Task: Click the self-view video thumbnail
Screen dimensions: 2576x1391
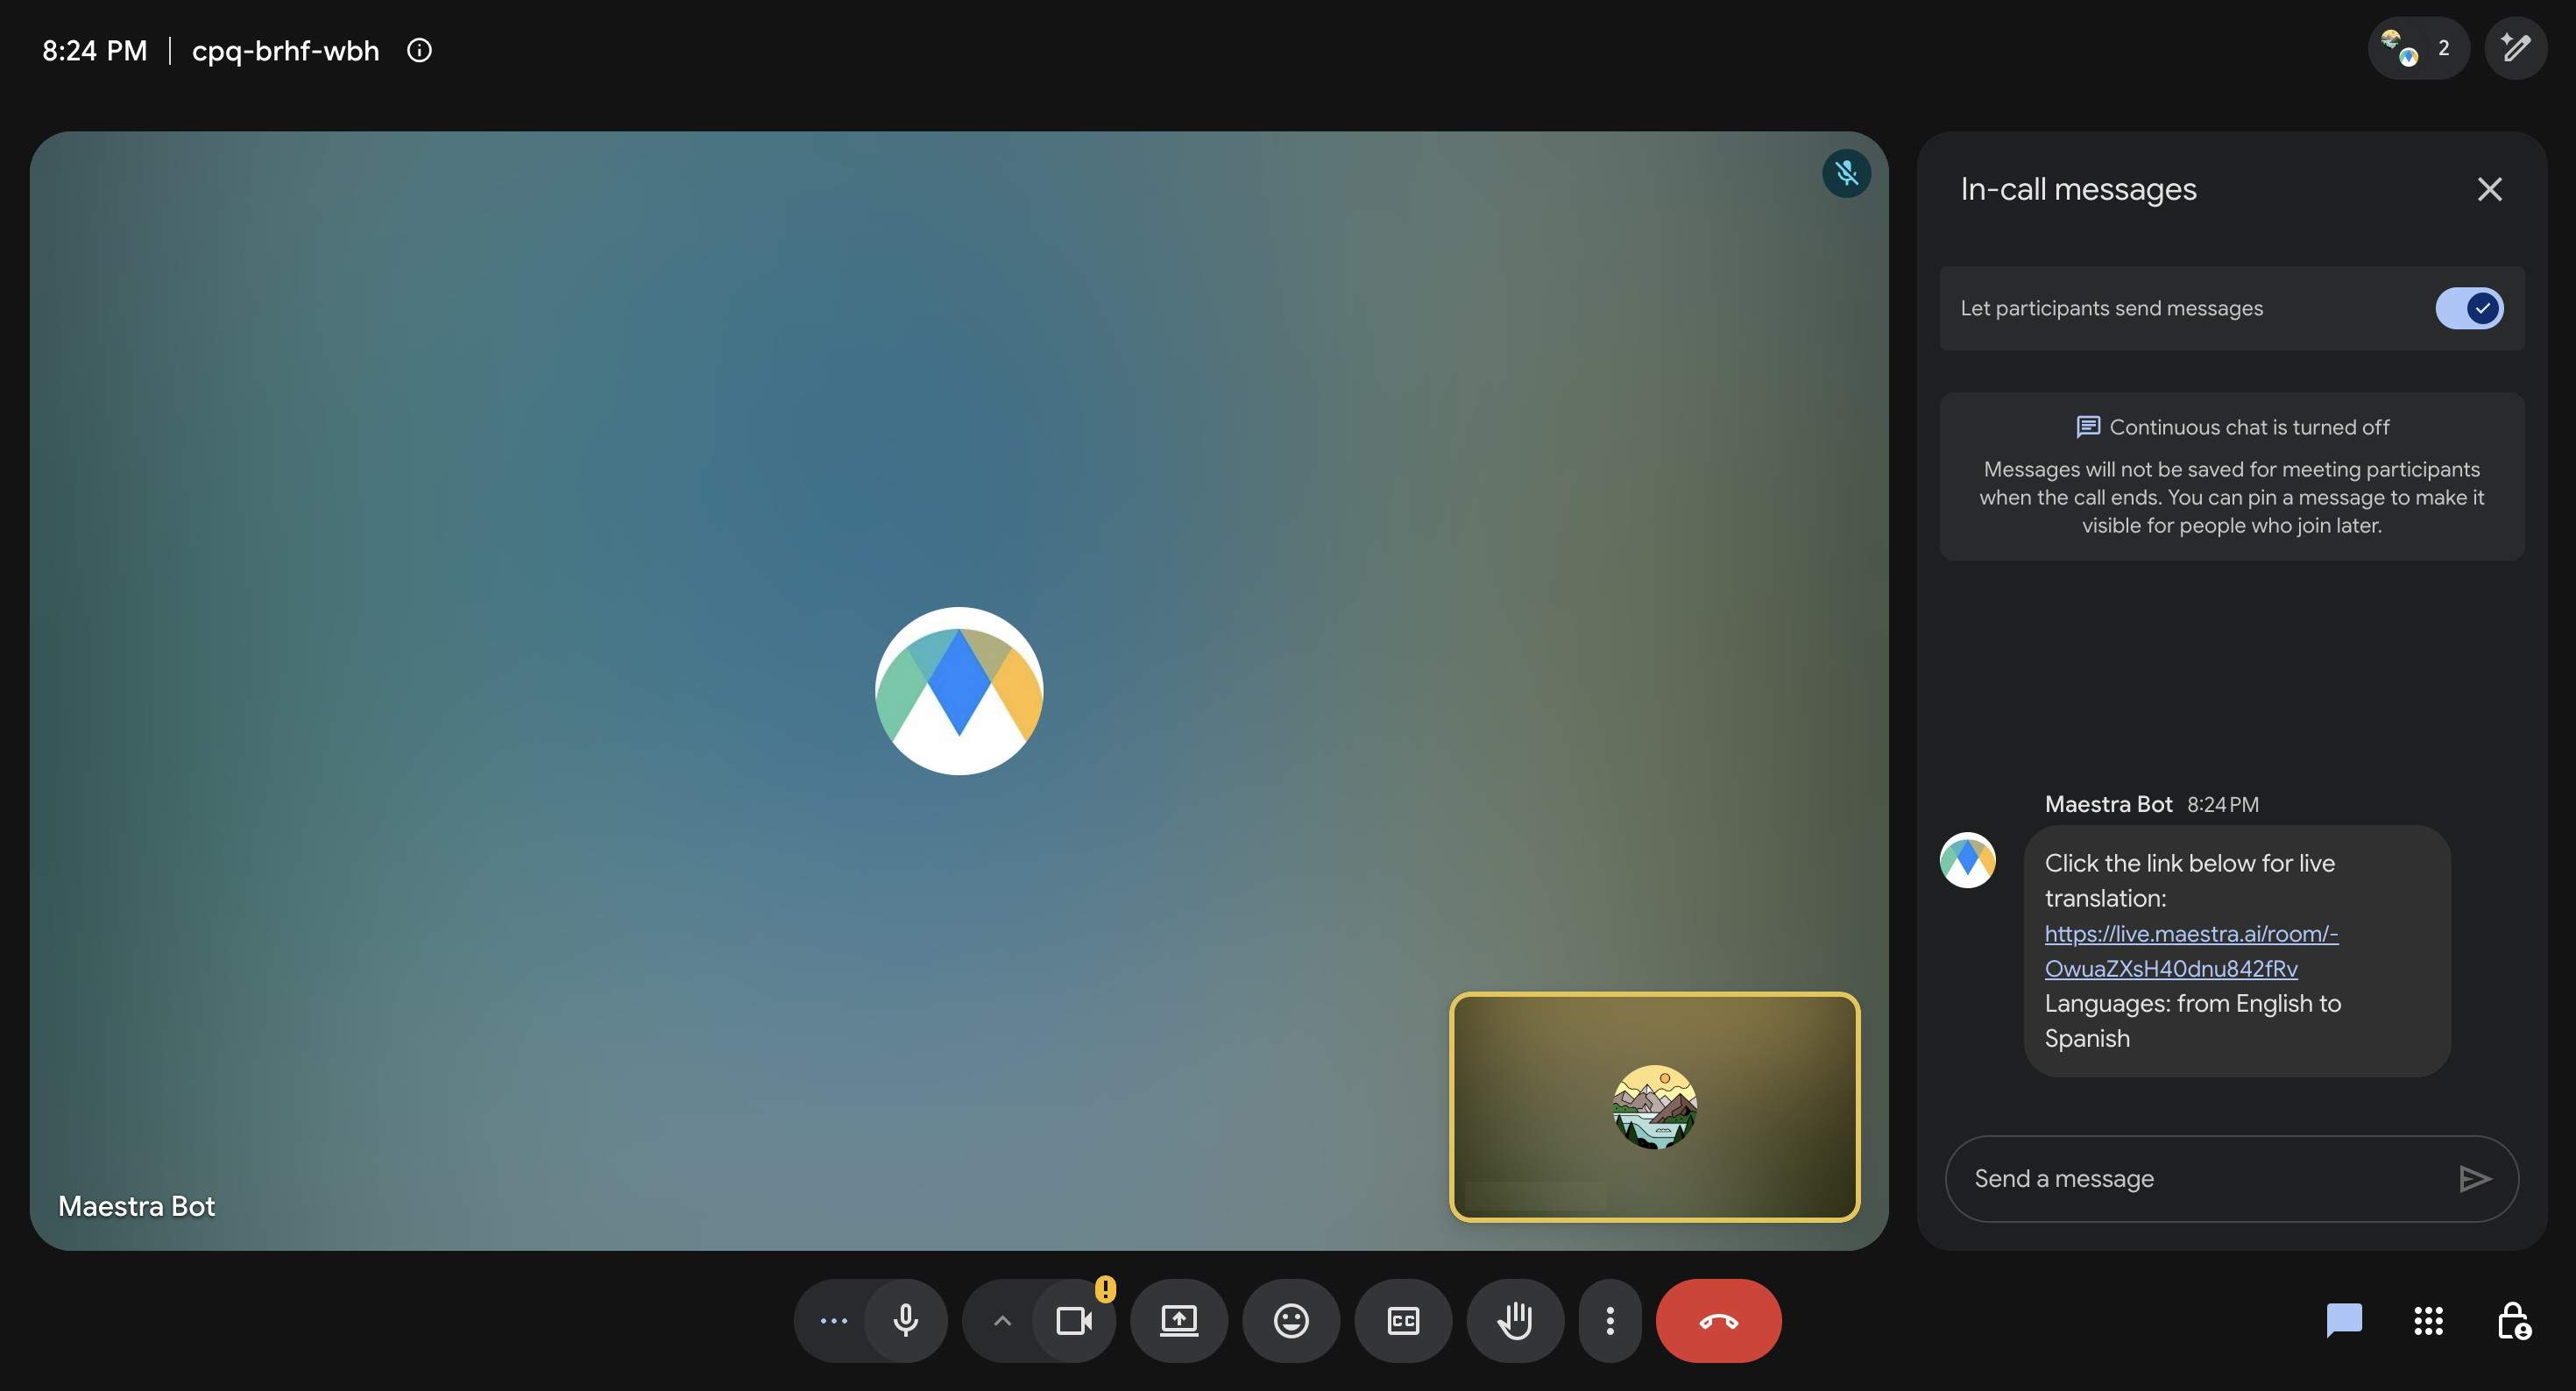Action: point(1654,1106)
